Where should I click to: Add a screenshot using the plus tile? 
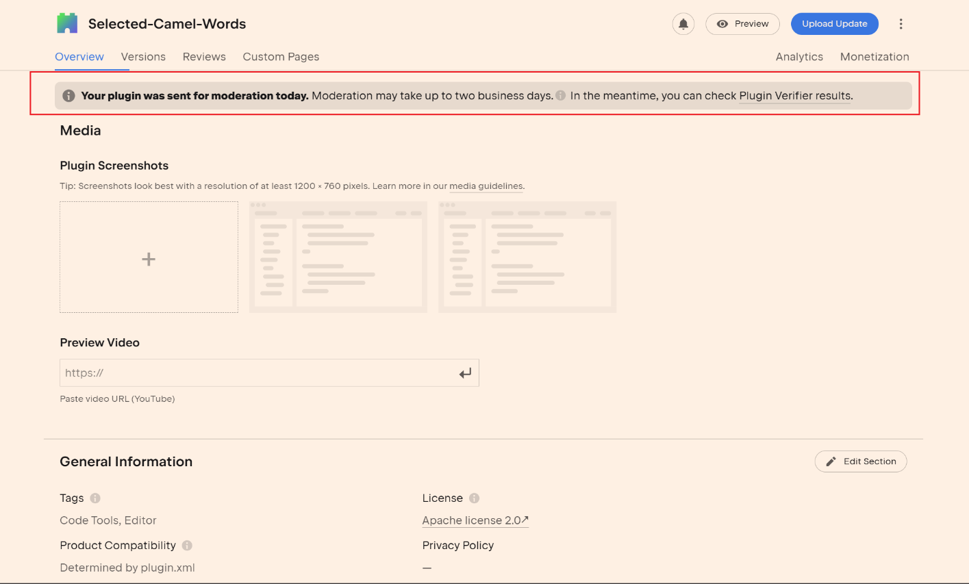[x=149, y=257]
